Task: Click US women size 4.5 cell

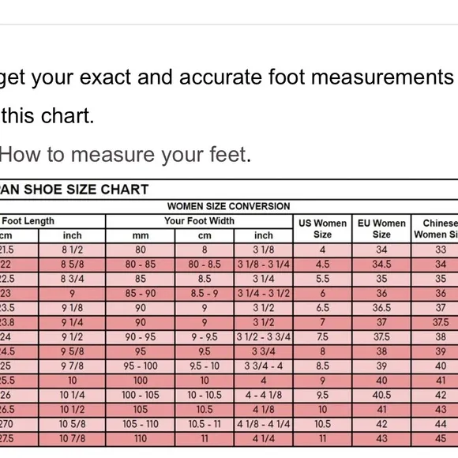Action: 322,265
